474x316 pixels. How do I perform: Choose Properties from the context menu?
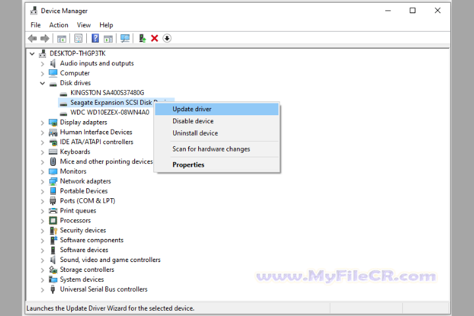(217, 165)
